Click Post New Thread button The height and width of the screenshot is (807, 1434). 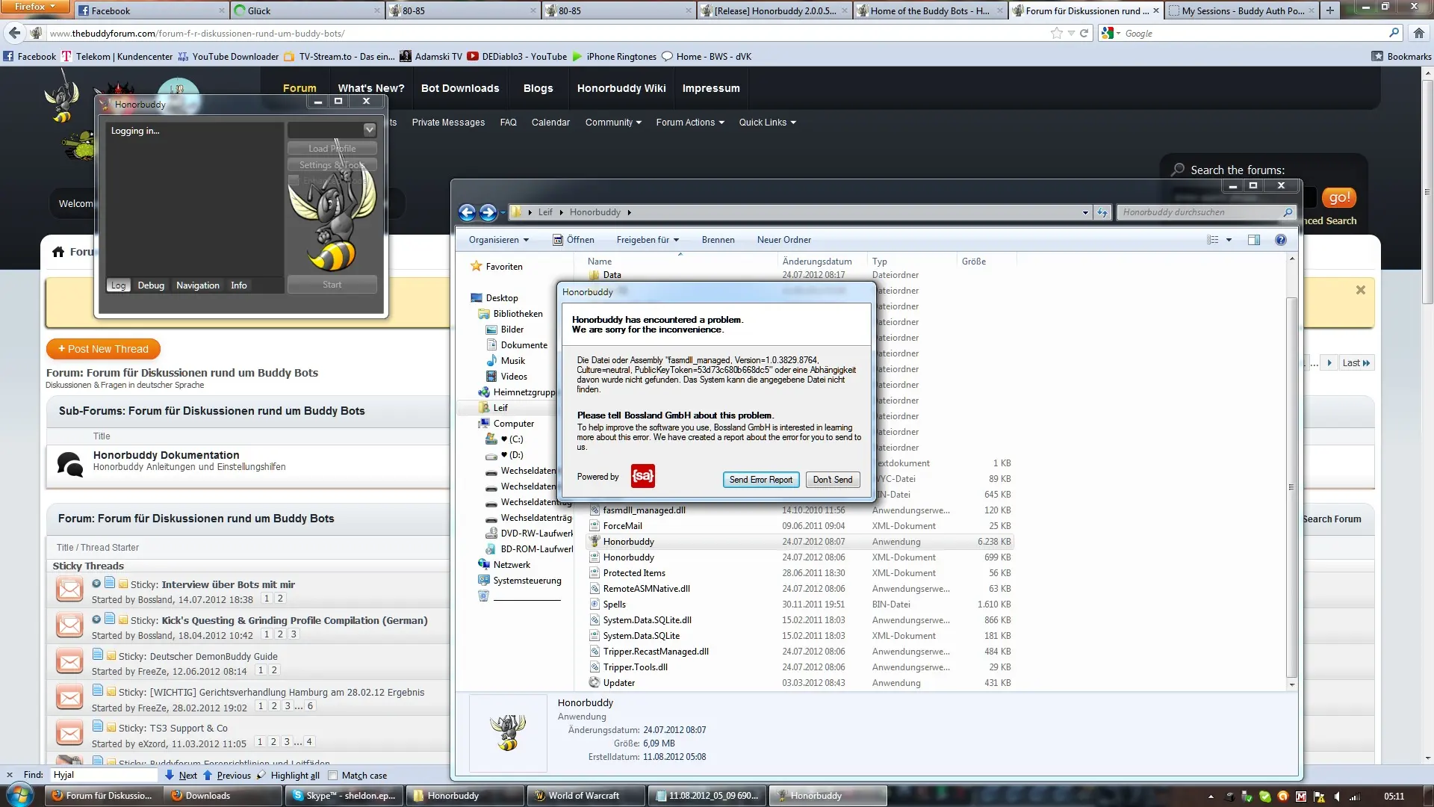pyautogui.click(x=103, y=349)
